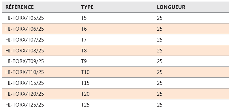Click the TYPE column header
231x112 pixels.
(x=87, y=7)
